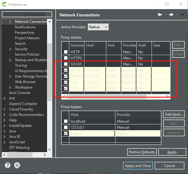Check the manual HTTPS proxy entry checkbox
This screenshot has height=174, width=188.
(66, 58)
